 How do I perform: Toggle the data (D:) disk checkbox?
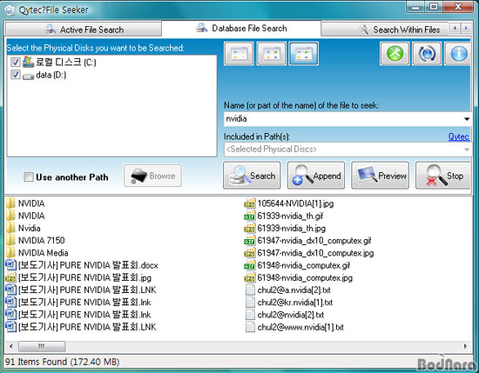pos(16,75)
